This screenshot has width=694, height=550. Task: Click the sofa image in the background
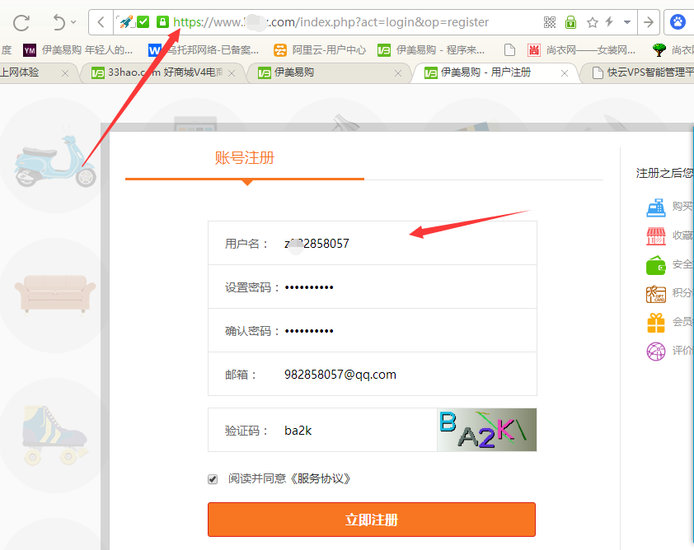[x=55, y=293]
